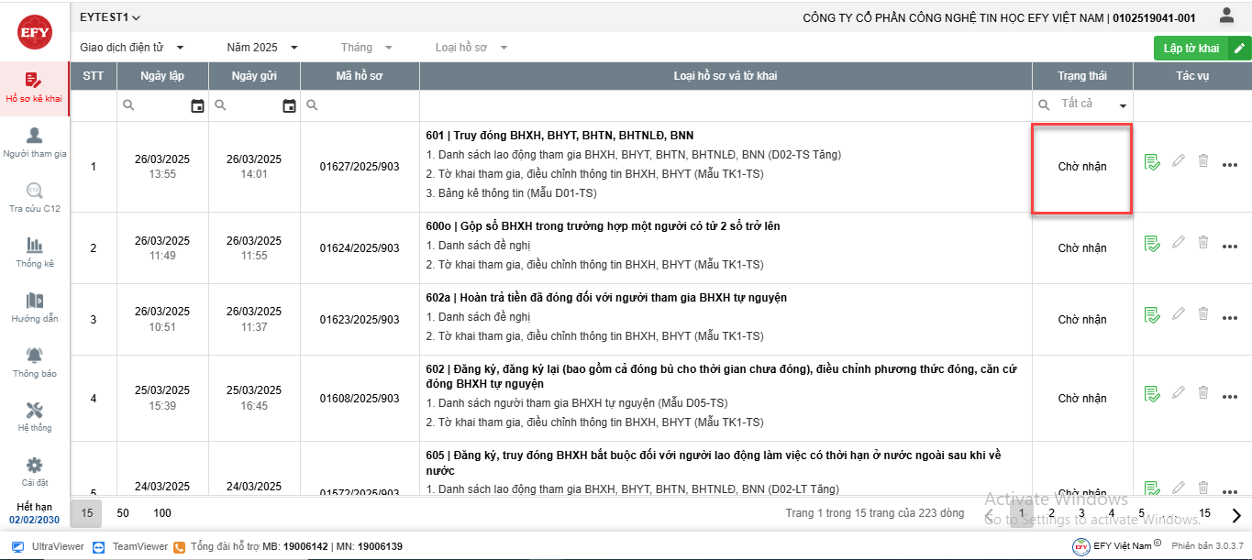Go to the next page arrow
The image size is (1252, 560).
pos(1236,515)
